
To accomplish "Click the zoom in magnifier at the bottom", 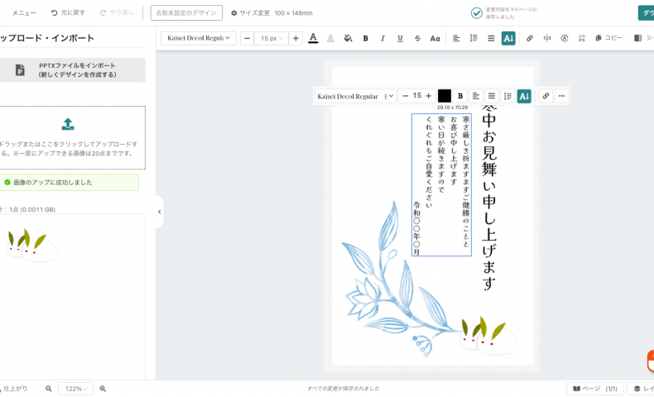I will coord(103,388).
